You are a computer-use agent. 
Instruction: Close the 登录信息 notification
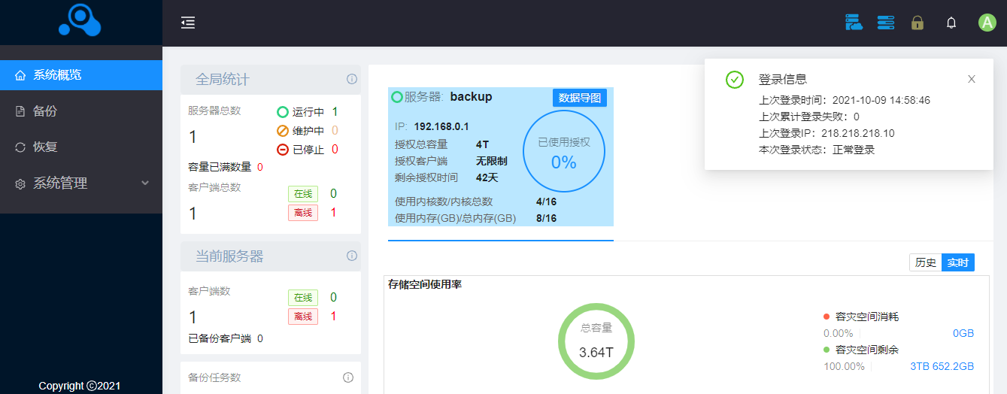(972, 79)
